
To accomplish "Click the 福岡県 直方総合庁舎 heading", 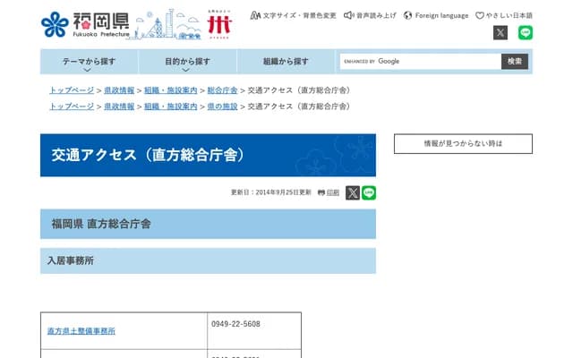I will tap(101, 224).
